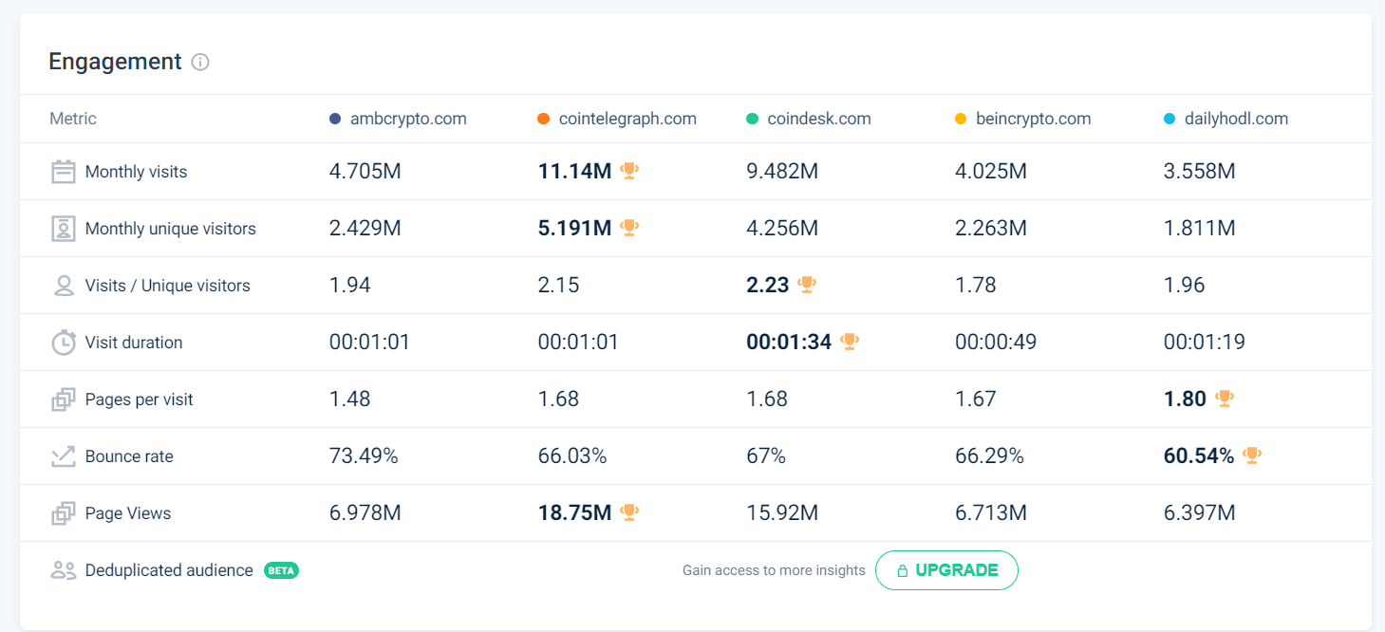This screenshot has width=1385, height=632.
Task: Click the Page Views stacked pages icon
Action: pos(64,513)
